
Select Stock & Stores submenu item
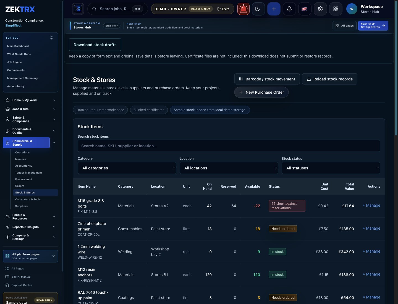click(x=35, y=193)
